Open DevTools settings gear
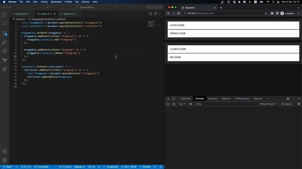This screenshot has width=302, height=169. tap(288, 99)
